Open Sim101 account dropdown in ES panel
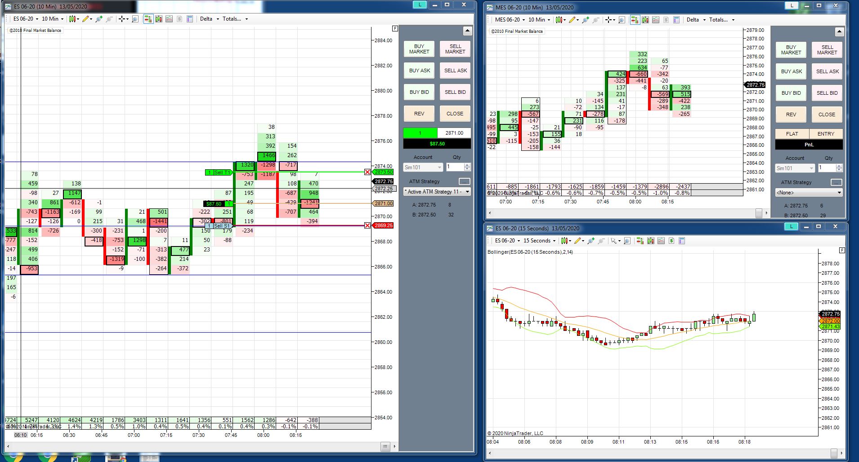859x462 pixels. point(423,167)
